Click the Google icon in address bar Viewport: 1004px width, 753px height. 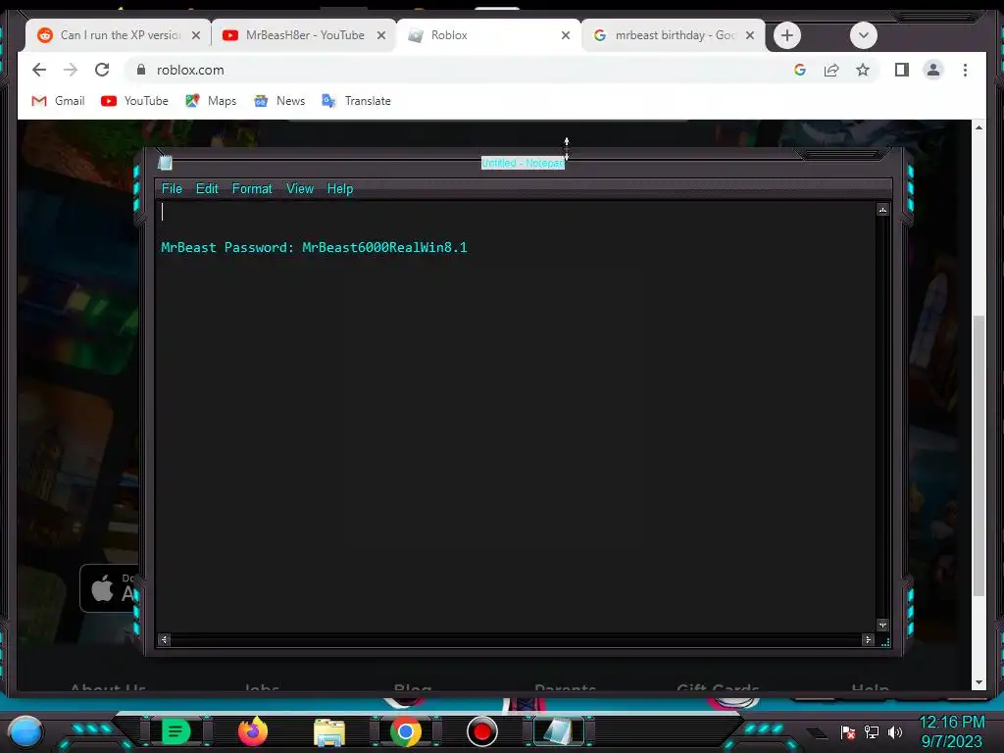(800, 70)
